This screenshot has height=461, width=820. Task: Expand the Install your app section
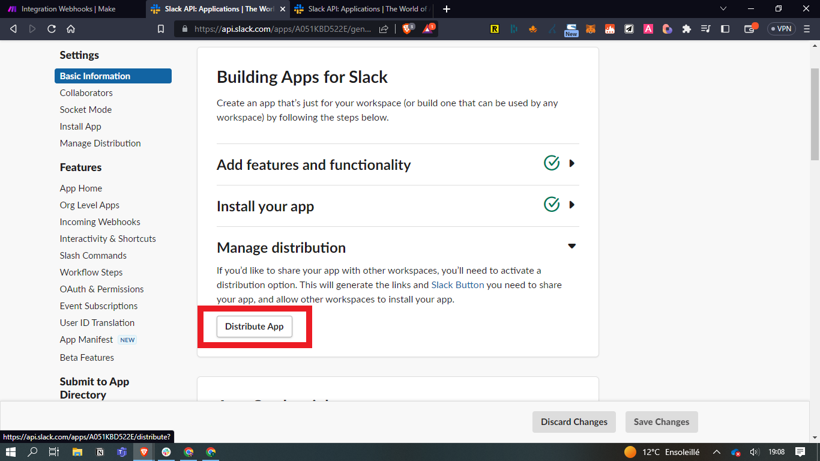click(x=571, y=205)
